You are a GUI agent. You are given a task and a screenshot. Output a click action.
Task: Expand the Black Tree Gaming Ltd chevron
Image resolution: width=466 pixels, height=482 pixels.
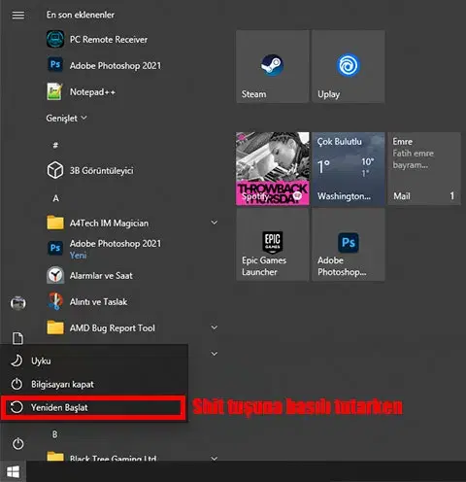[214, 459]
